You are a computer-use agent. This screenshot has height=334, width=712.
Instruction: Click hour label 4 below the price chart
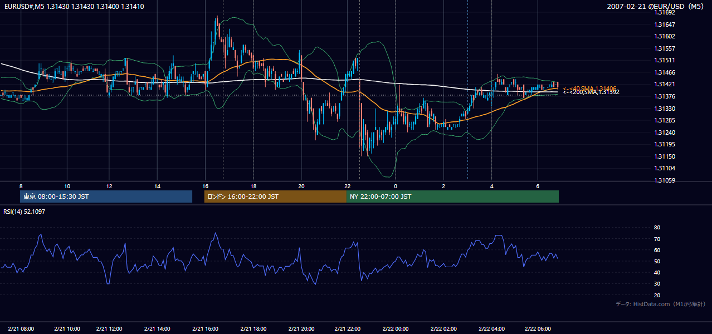click(492, 186)
